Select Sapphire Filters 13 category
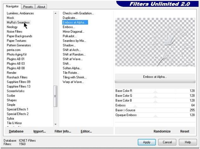200x149 pixels. [19, 86]
